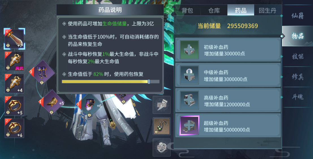Image resolution: width=313 pixels, height=159 pixels.
Task: Switch to the 回生丹 tab
Action: click(267, 10)
